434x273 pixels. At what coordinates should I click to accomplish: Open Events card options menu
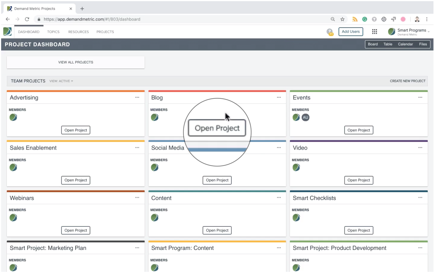click(420, 97)
